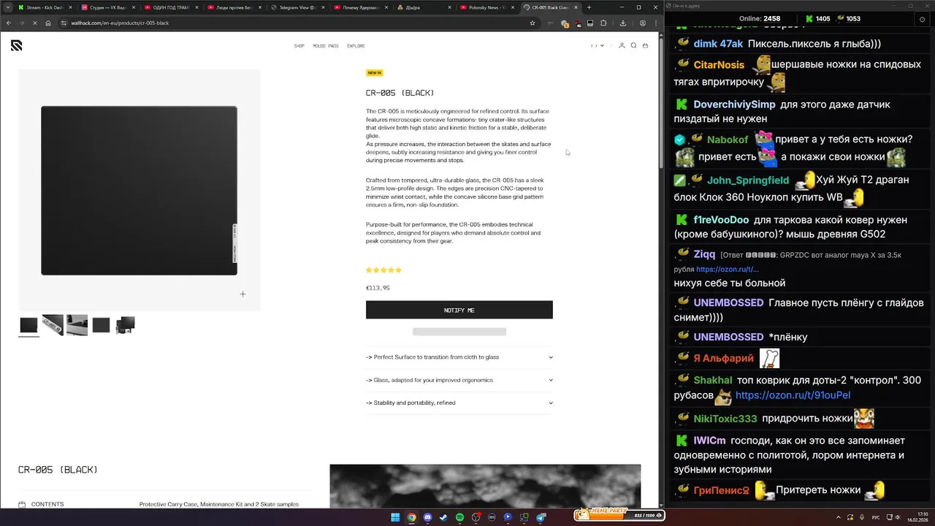Open the tab search arrow in the tab strip

(x=7, y=7)
